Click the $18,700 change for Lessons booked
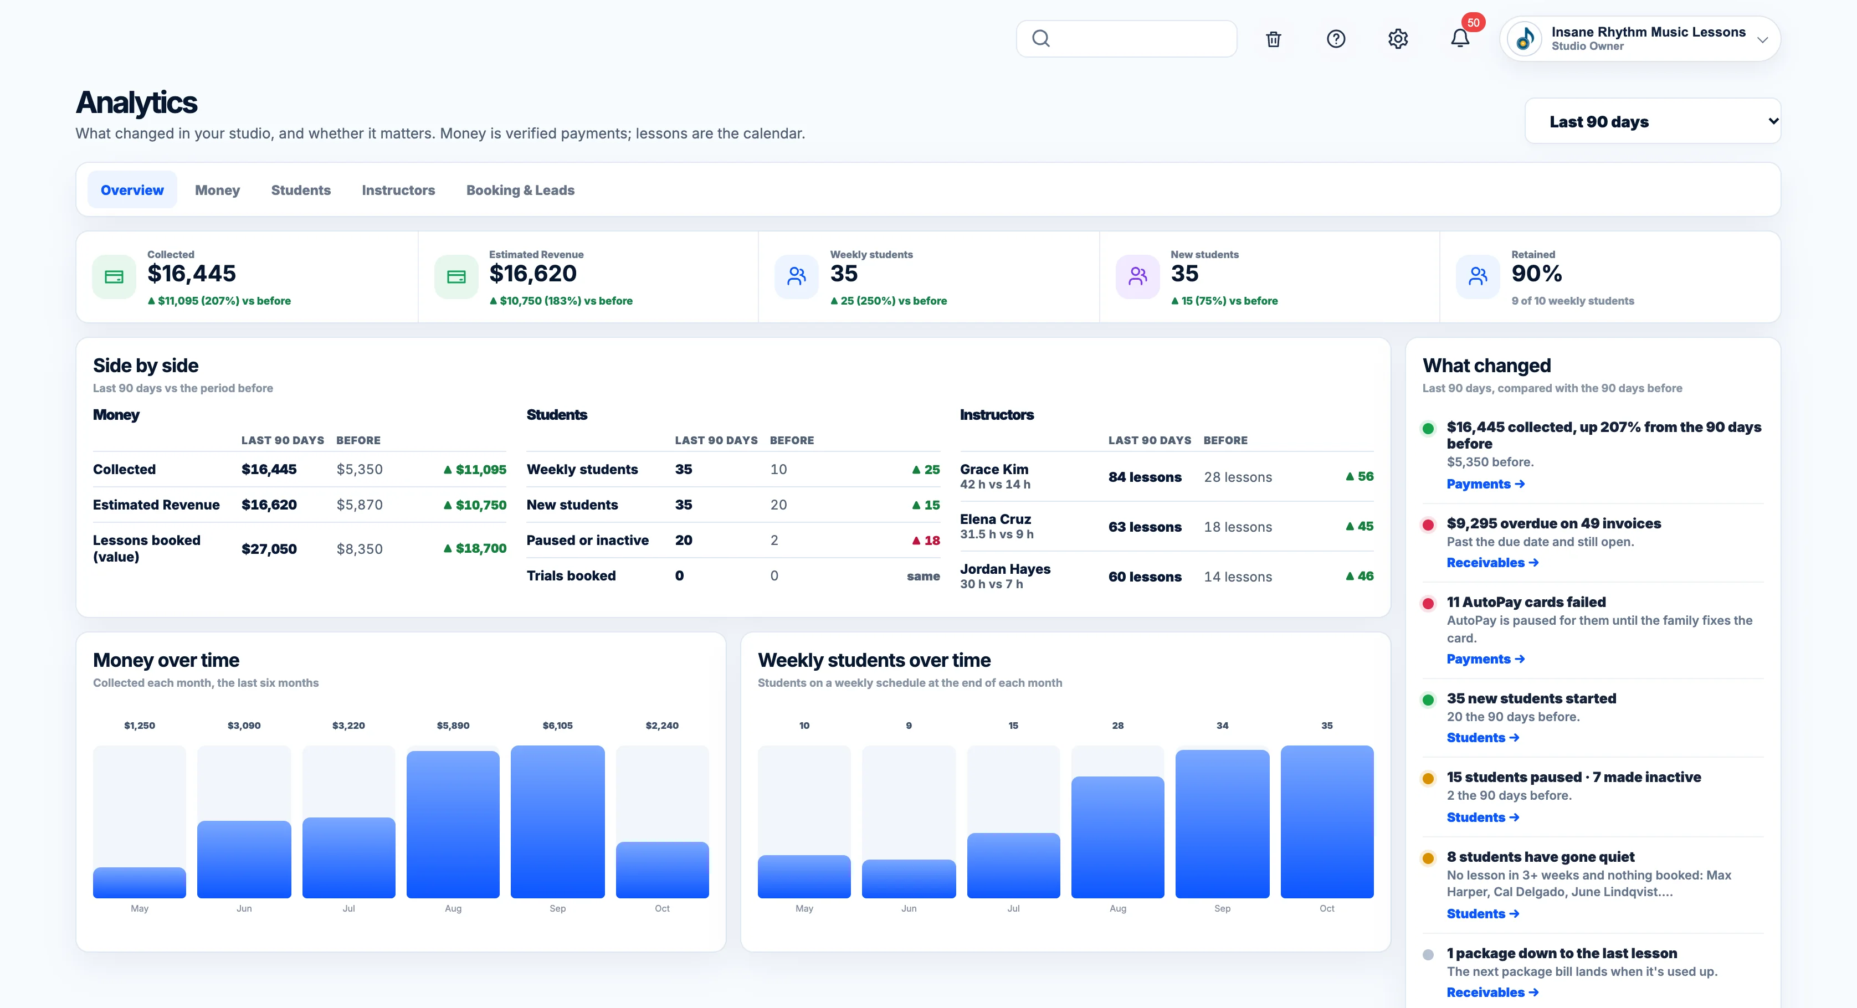This screenshot has height=1008, width=1857. tap(474, 548)
